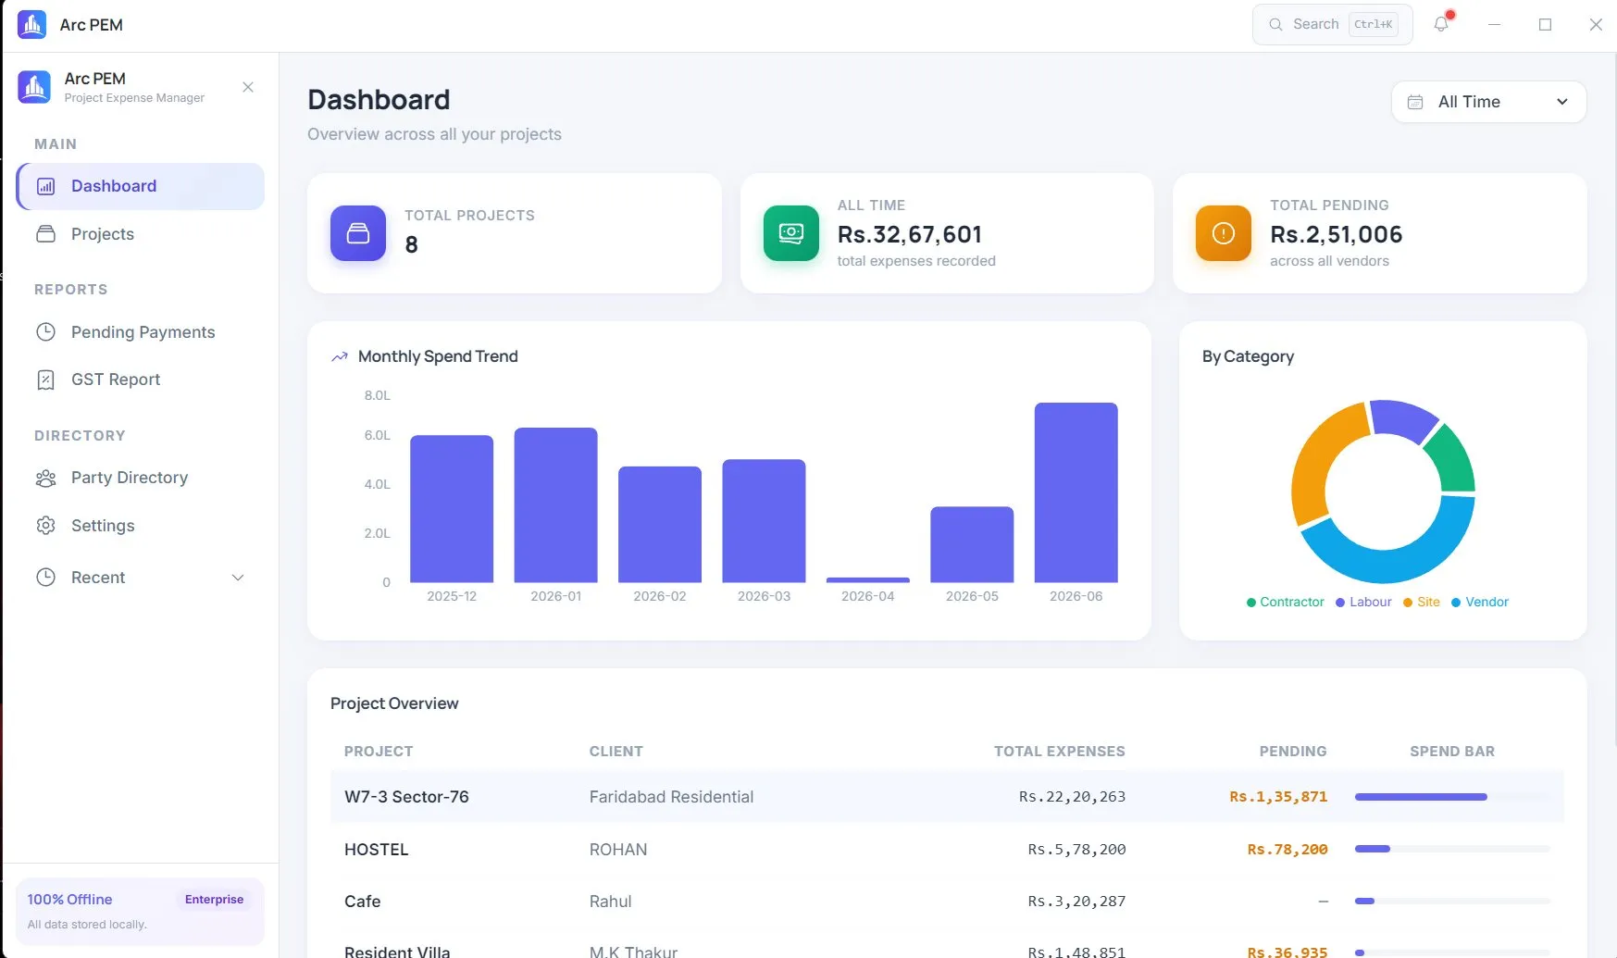
Task: Click the Dashboard chart icon in sidebar
Action: pyautogui.click(x=45, y=186)
